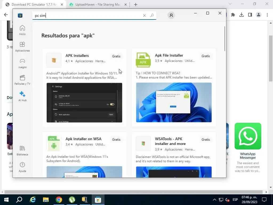
Task: Click Gratis for APK Installers
Action: point(116,56)
